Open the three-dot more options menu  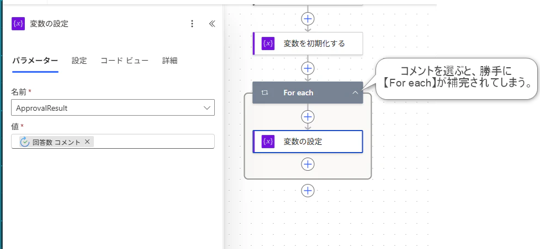pos(192,24)
